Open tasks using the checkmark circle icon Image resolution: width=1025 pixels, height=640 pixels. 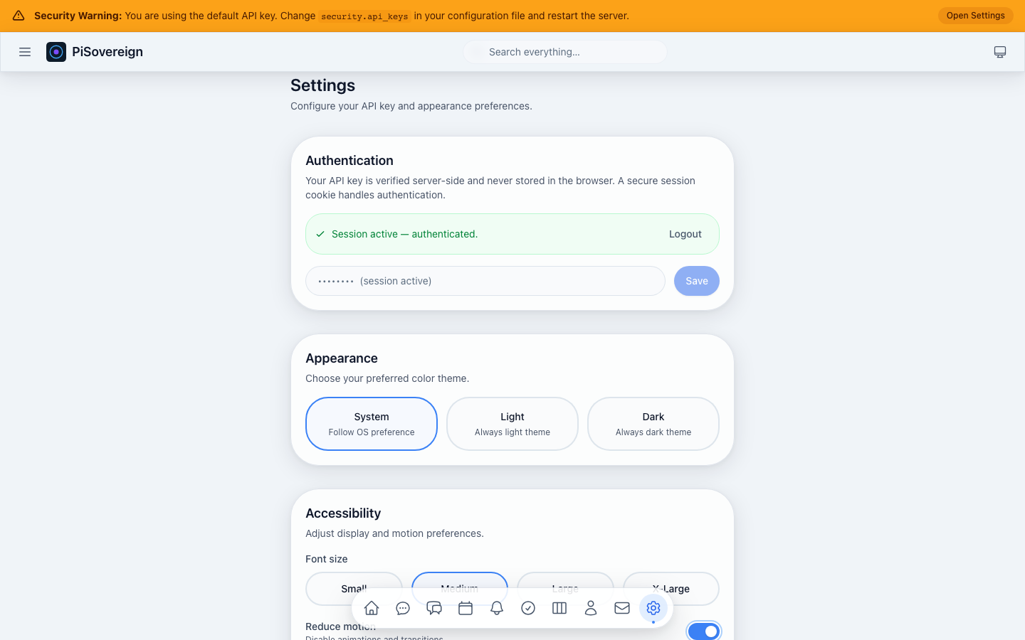coord(528,608)
